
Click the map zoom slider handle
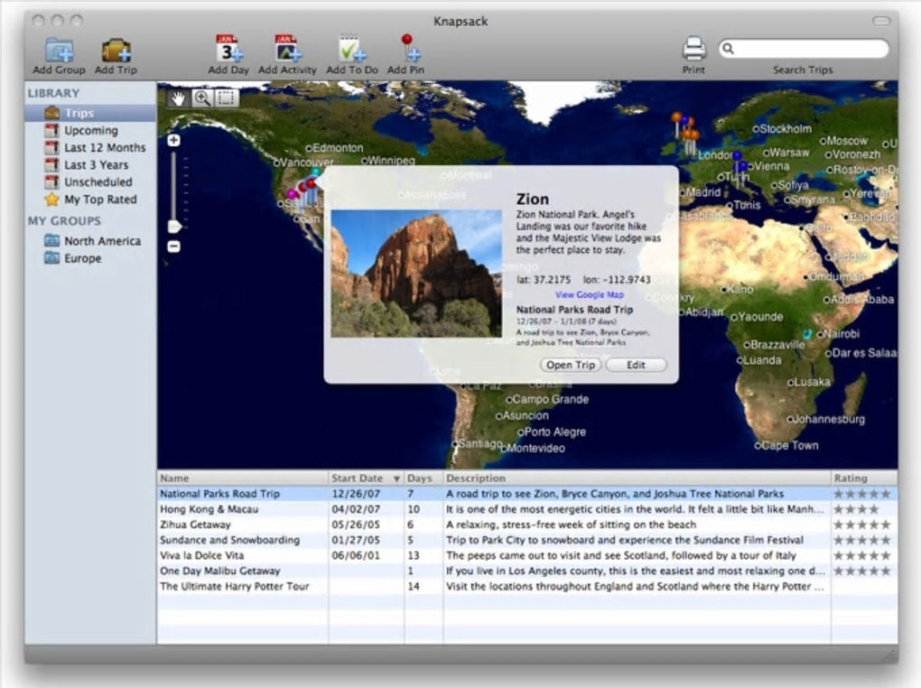174,226
